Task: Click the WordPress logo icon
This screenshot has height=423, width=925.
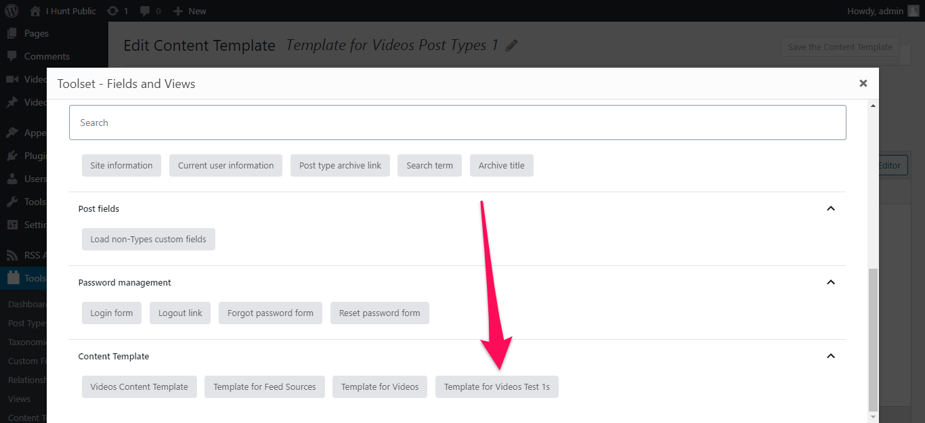Action: tap(12, 11)
